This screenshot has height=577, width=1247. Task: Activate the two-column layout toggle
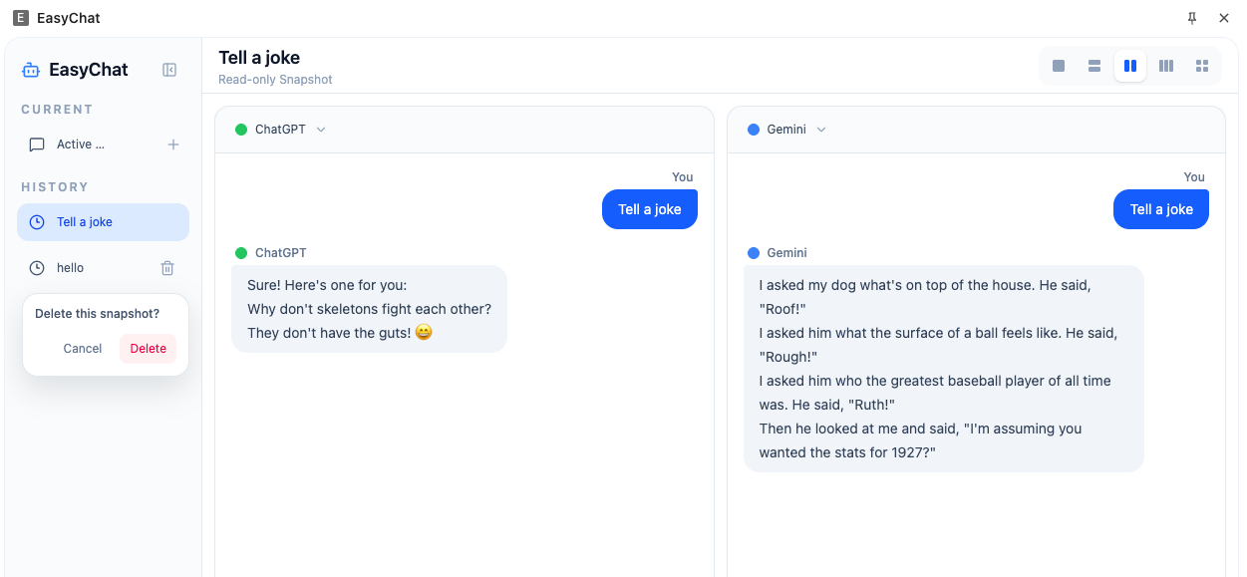click(x=1130, y=66)
